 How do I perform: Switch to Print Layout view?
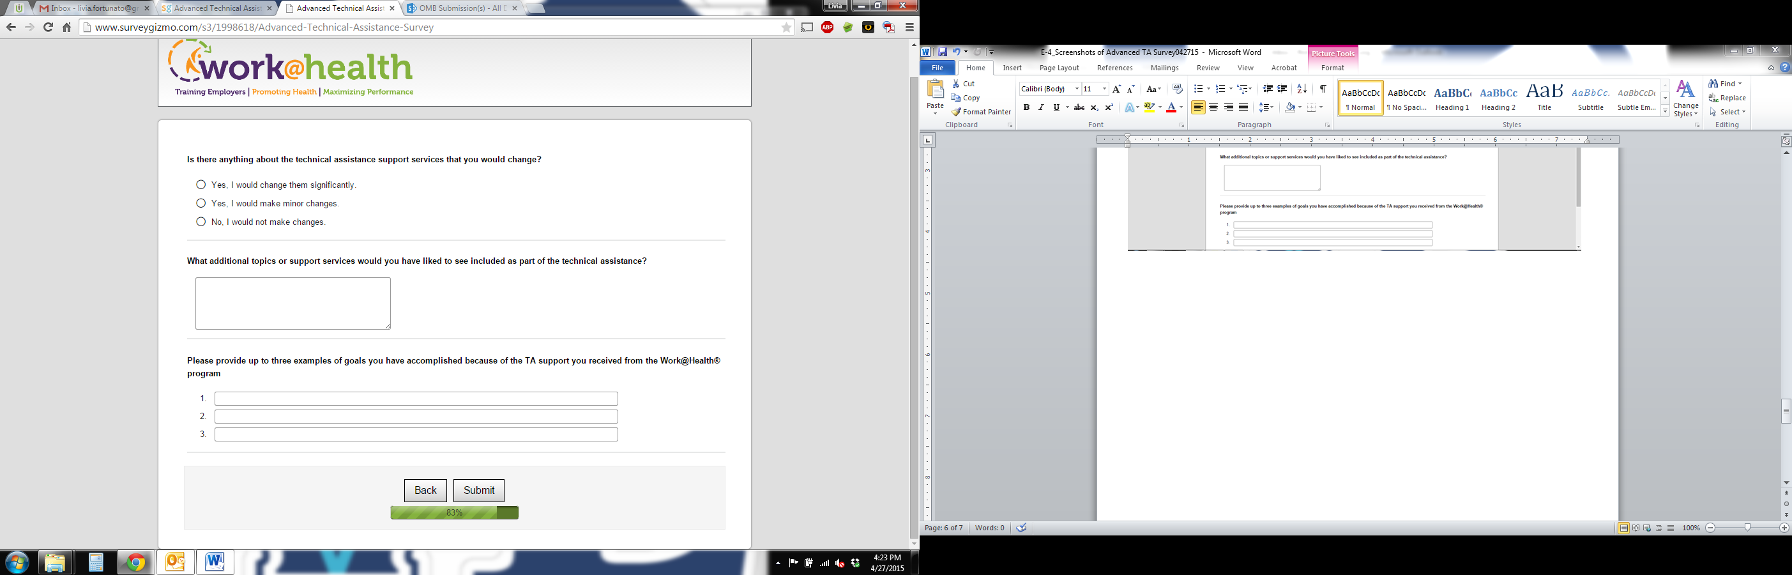tap(1623, 528)
